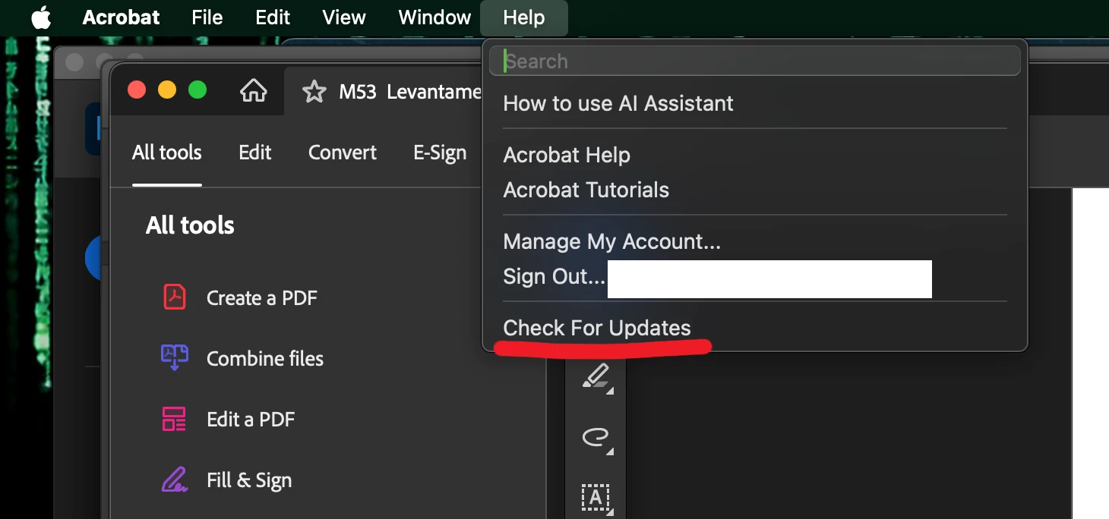Minimize the Acrobat window with yellow button
1109x519 pixels.
(167, 90)
